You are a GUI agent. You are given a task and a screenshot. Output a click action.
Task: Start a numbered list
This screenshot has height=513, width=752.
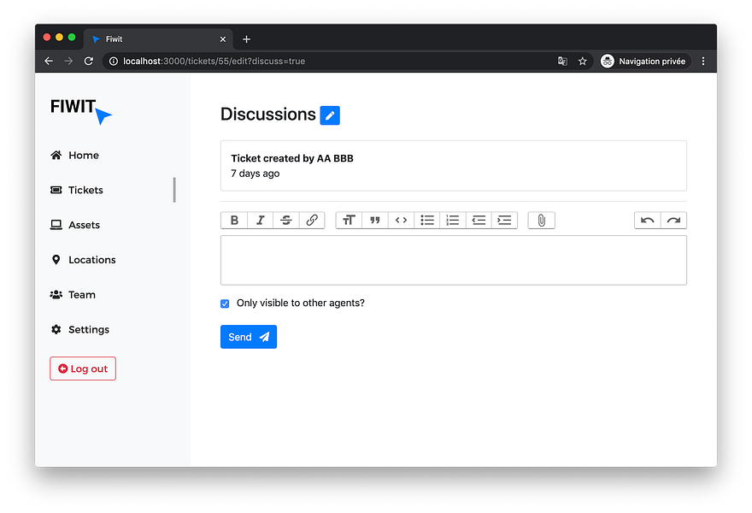[453, 221]
